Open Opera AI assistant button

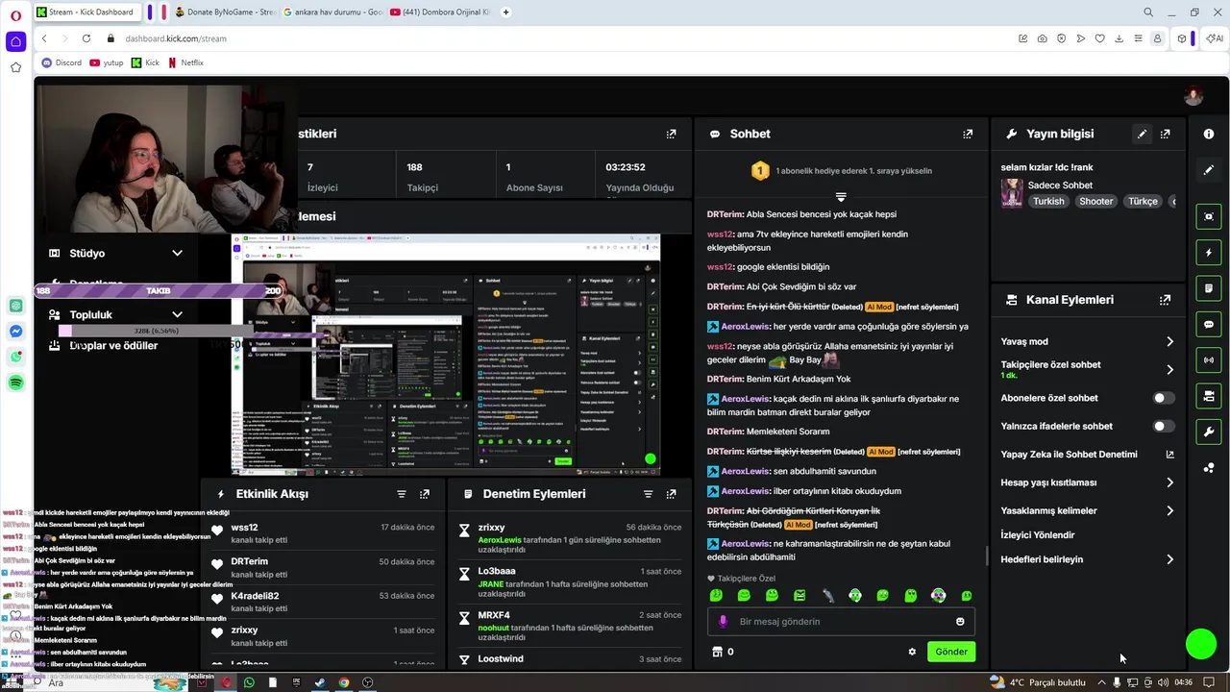1216,38
